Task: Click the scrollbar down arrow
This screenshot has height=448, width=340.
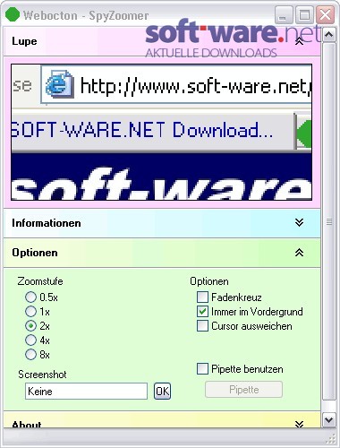Action: (329, 419)
